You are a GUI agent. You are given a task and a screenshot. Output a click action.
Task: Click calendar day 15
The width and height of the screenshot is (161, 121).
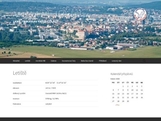click(x=123, y=94)
